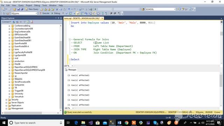
Task: Uncomment the selected lines icon
Action: (x=106, y=13)
